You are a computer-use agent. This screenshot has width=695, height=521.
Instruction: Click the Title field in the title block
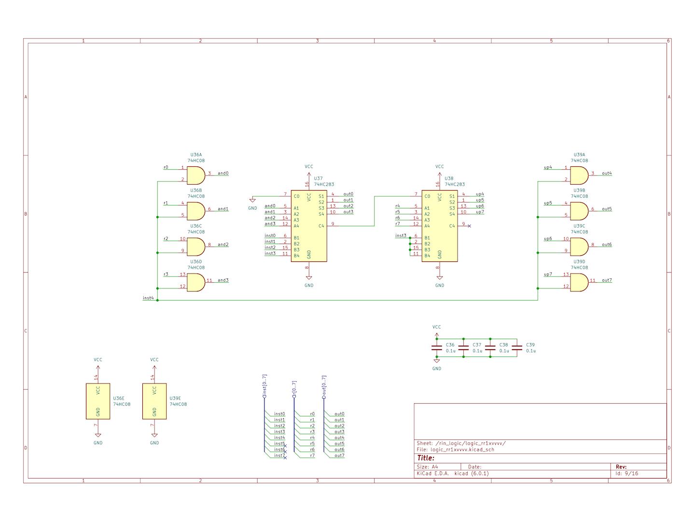click(x=426, y=458)
